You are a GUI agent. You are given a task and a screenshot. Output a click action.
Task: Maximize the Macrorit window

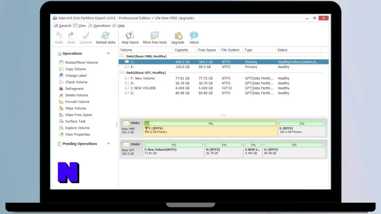314,18
